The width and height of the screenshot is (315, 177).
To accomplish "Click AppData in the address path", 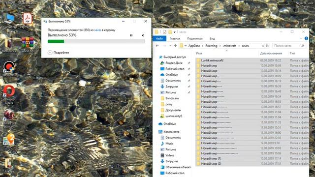I will 194,46.
